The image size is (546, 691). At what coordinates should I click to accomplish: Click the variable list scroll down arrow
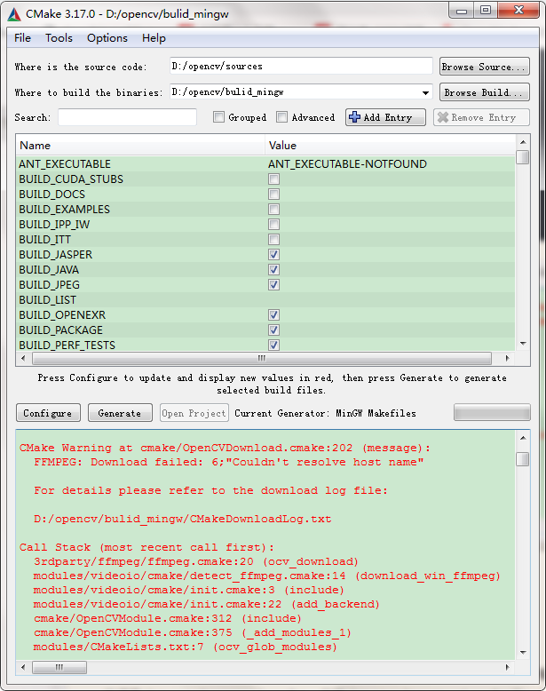click(x=523, y=344)
